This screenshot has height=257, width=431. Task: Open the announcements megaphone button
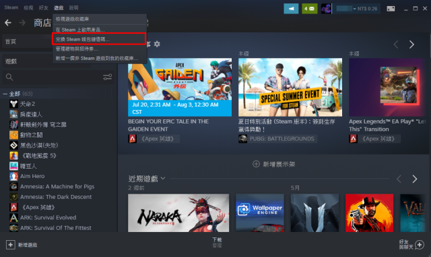(x=291, y=9)
